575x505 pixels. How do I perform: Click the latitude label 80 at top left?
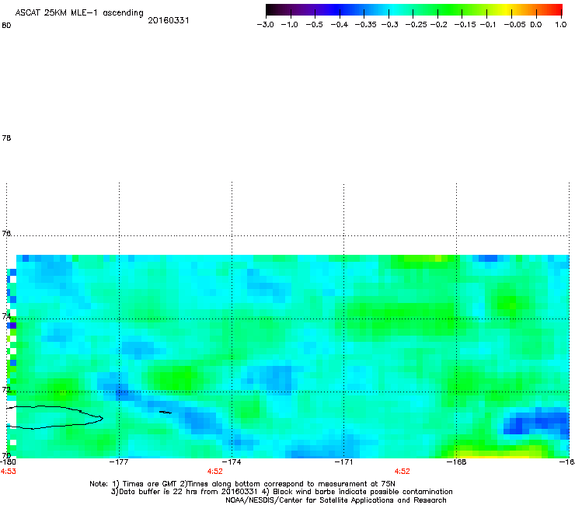coord(6,26)
